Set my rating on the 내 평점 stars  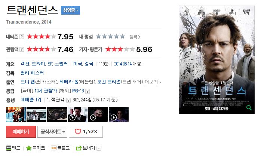point(110,37)
